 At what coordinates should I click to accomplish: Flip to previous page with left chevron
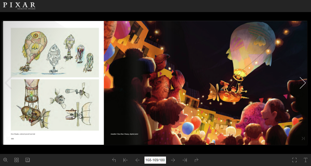point(8,83)
